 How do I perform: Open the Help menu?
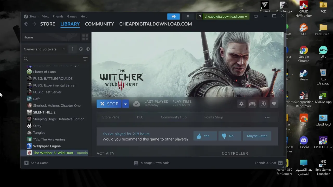[84, 16]
